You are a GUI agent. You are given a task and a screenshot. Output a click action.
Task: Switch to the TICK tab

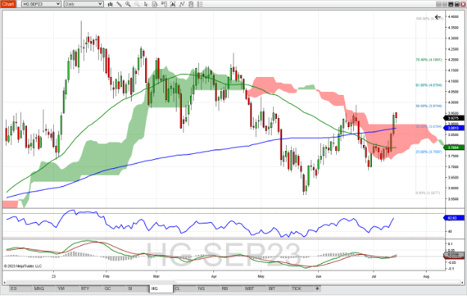coord(302,289)
